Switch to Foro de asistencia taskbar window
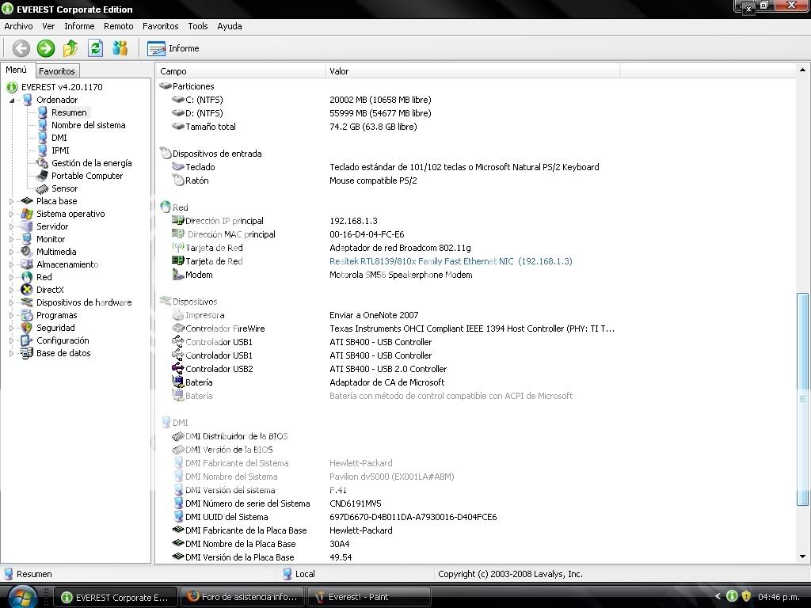This screenshot has height=608, width=811. [x=242, y=597]
